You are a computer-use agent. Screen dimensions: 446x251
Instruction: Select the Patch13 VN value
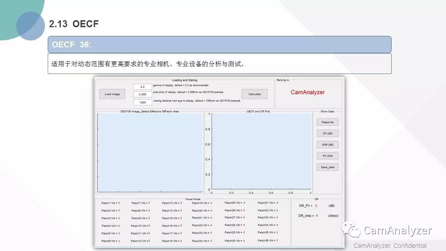pyautogui.click(x=180, y=203)
